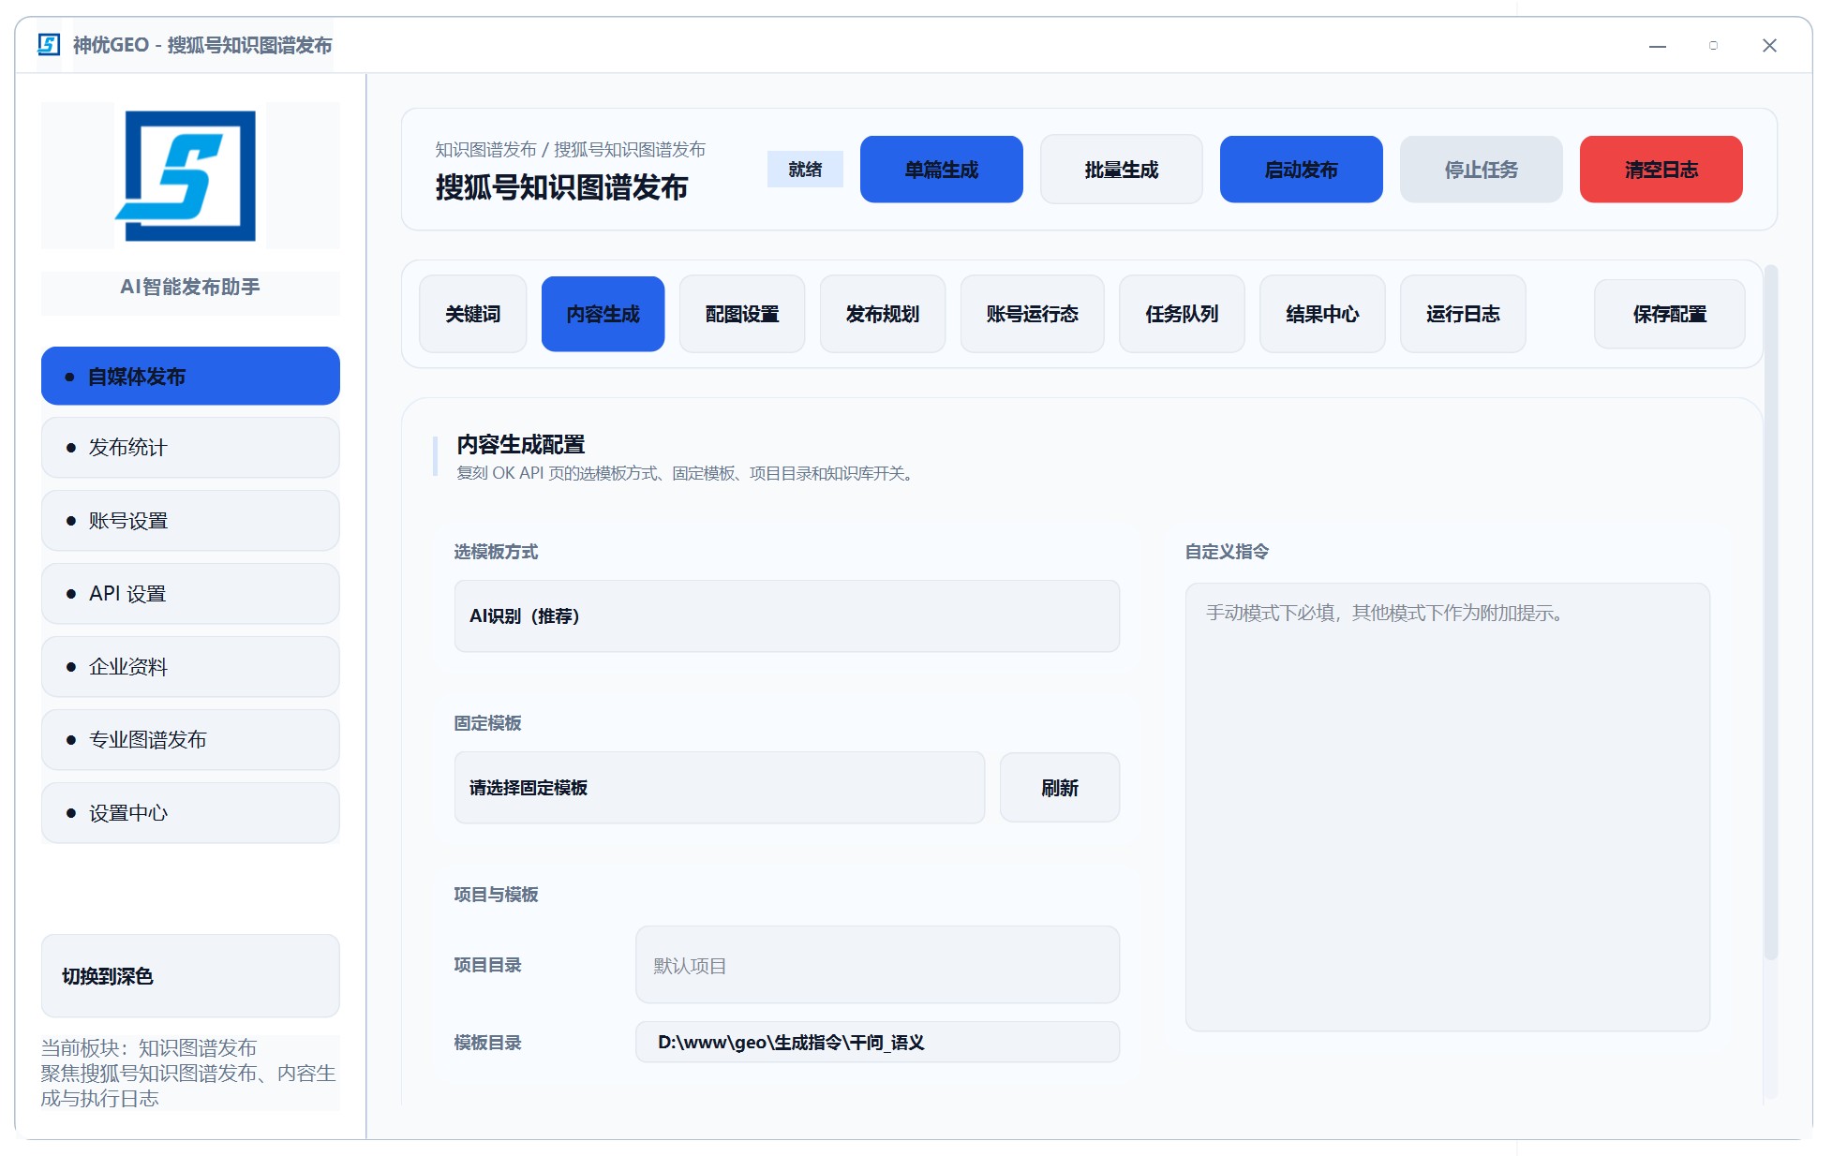Open 设置中心 in the sidebar
This screenshot has width=1847, height=1156.
[190, 812]
